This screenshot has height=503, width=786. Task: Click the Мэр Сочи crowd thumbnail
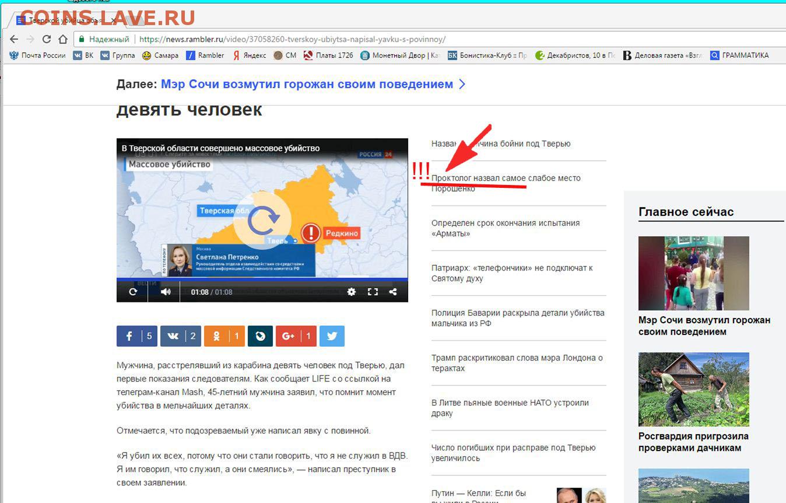click(x=694, y=273)
